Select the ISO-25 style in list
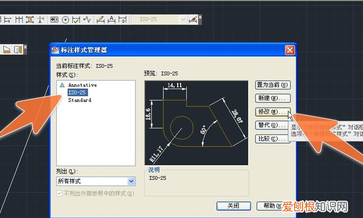The height and width of the screenshot is (218, 363). click(x=77, y=93)
